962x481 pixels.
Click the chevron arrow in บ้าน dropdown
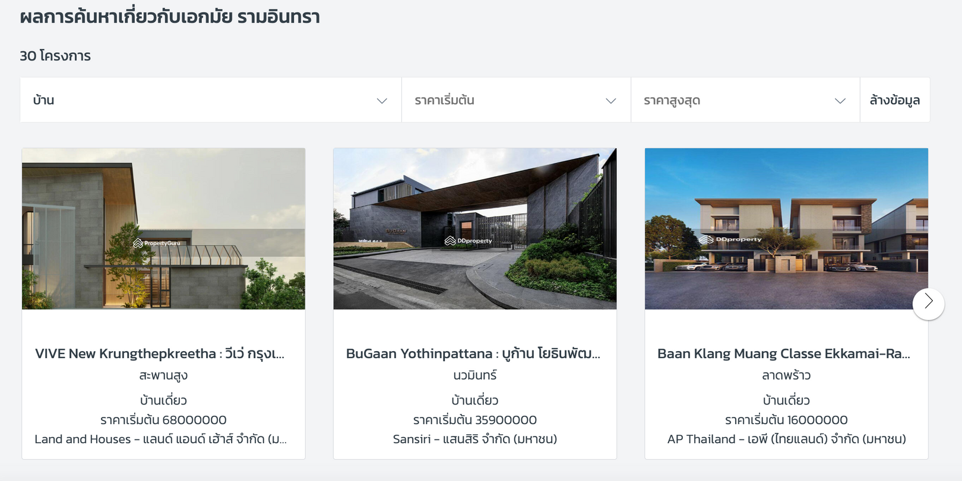pos(382,101)
